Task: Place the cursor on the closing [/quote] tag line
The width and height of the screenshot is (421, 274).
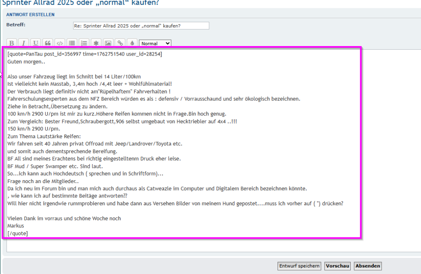Action: pos(18,233)
